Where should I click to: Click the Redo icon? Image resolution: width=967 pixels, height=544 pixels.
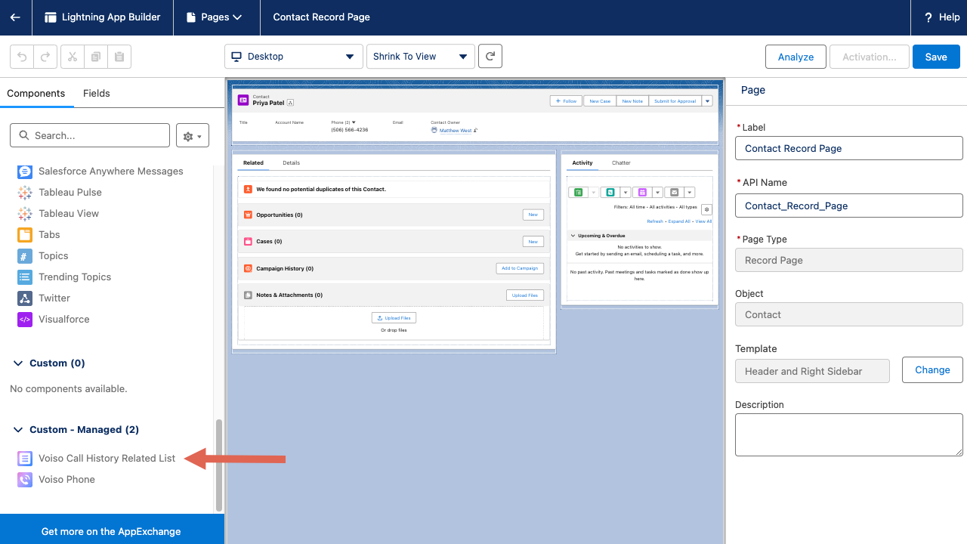click(45, 57)
